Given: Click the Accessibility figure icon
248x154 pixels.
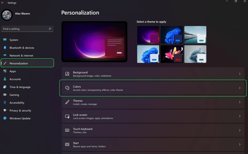Looking at the screenshot, I should 5,103.
